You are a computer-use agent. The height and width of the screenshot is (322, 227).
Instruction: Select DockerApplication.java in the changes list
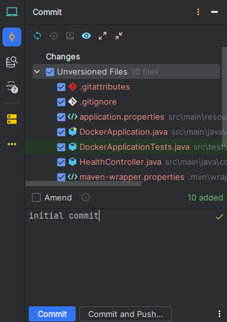click(x=124, y=132)
